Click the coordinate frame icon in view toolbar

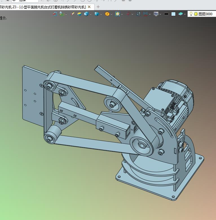[x=62, y=14]
